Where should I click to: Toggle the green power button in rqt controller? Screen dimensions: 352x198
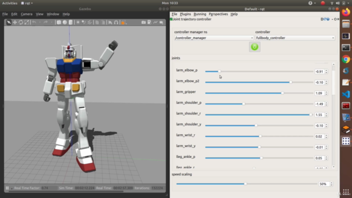255,47
